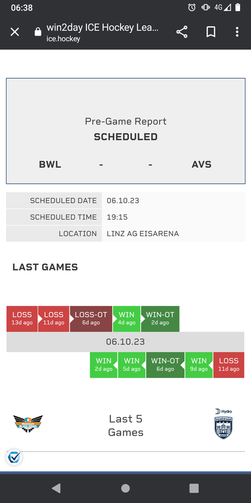The width and height of the screenshot is (251, 503).
Task: Select BWL's LOSS-OT game from 6d ago
Action: click(x=91, y=319)
